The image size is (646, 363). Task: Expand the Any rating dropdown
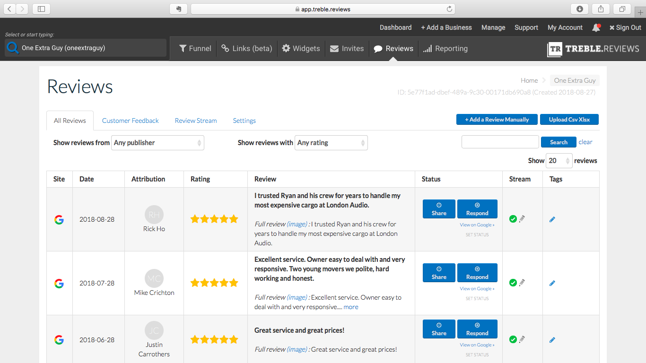point(331,143)
